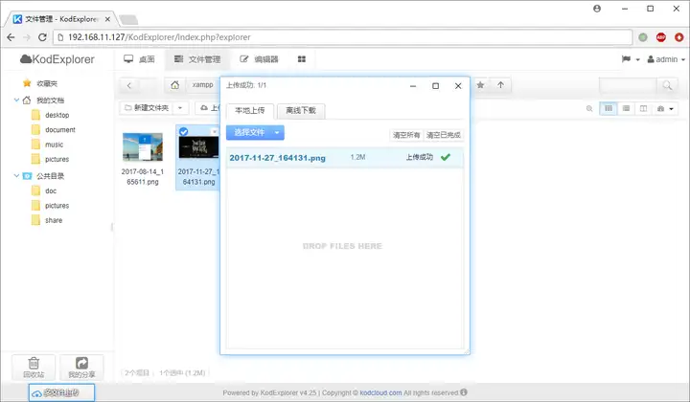Switch to 本地上传 tab
The height and width of the screenshot is (402, 690).
(x=250, y=111)
